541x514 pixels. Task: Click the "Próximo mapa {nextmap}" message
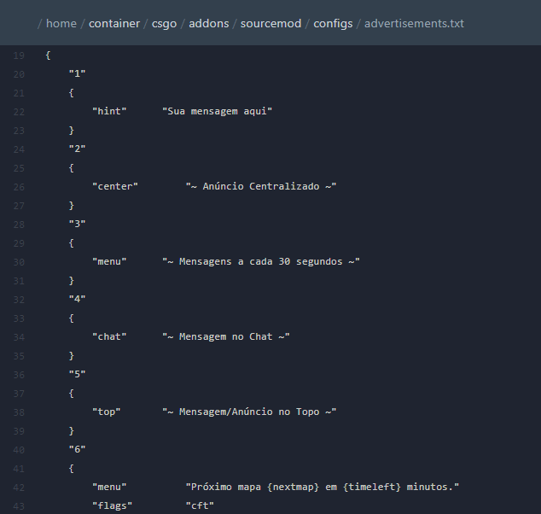click(323, 487)
